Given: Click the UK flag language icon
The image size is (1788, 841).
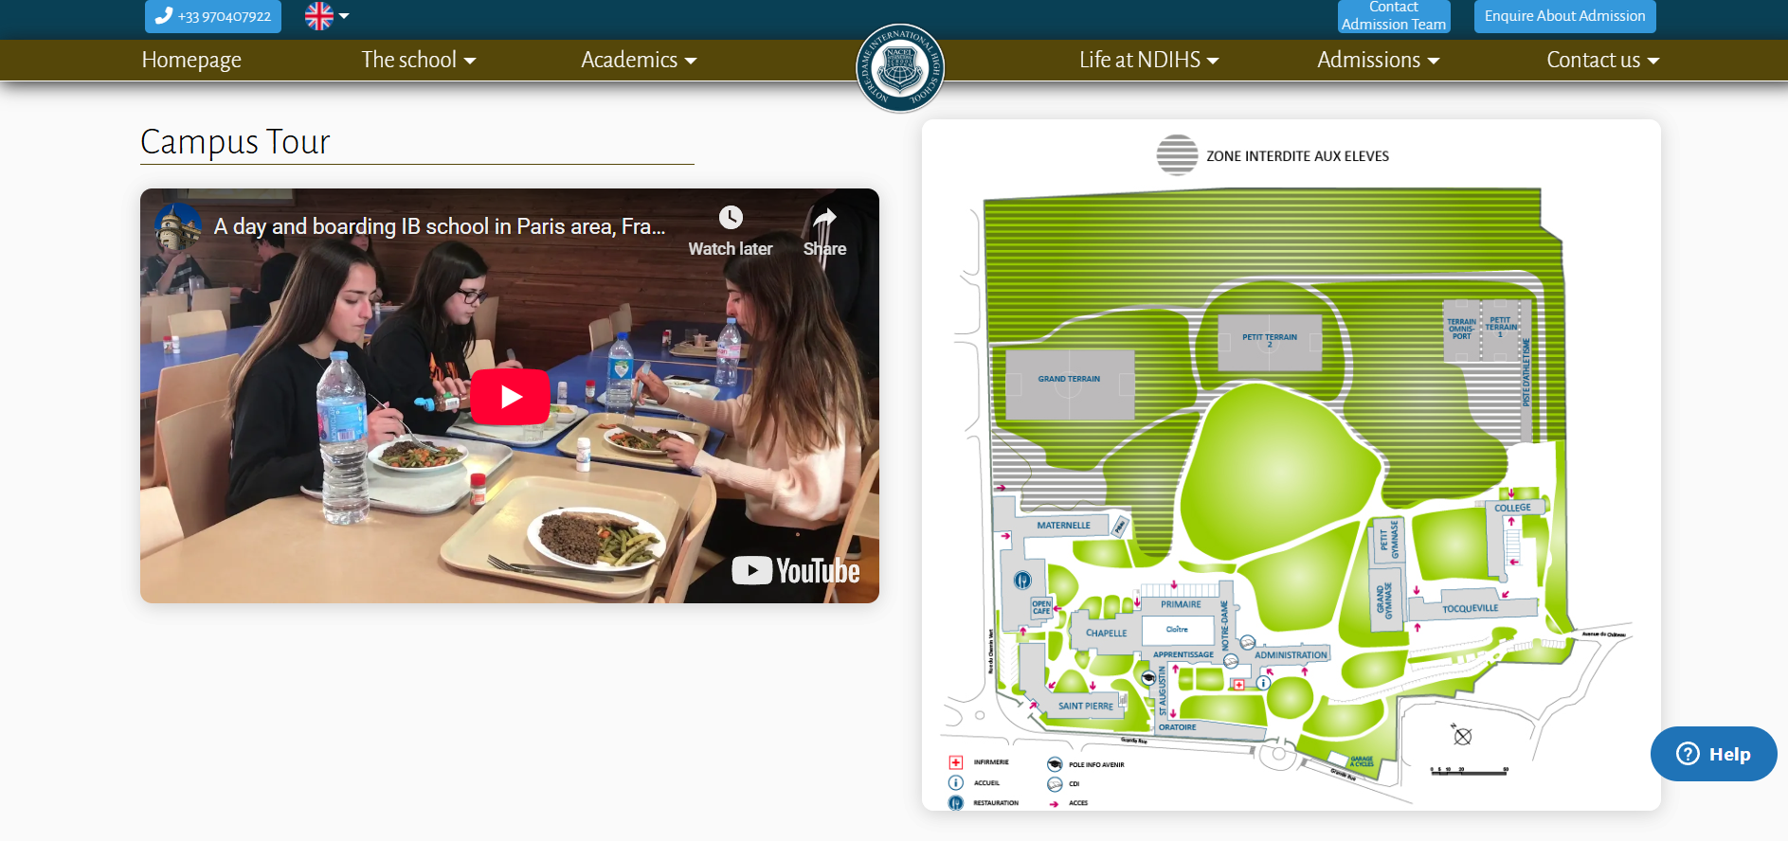Looking at the screenshot, I should click(319, 16).
